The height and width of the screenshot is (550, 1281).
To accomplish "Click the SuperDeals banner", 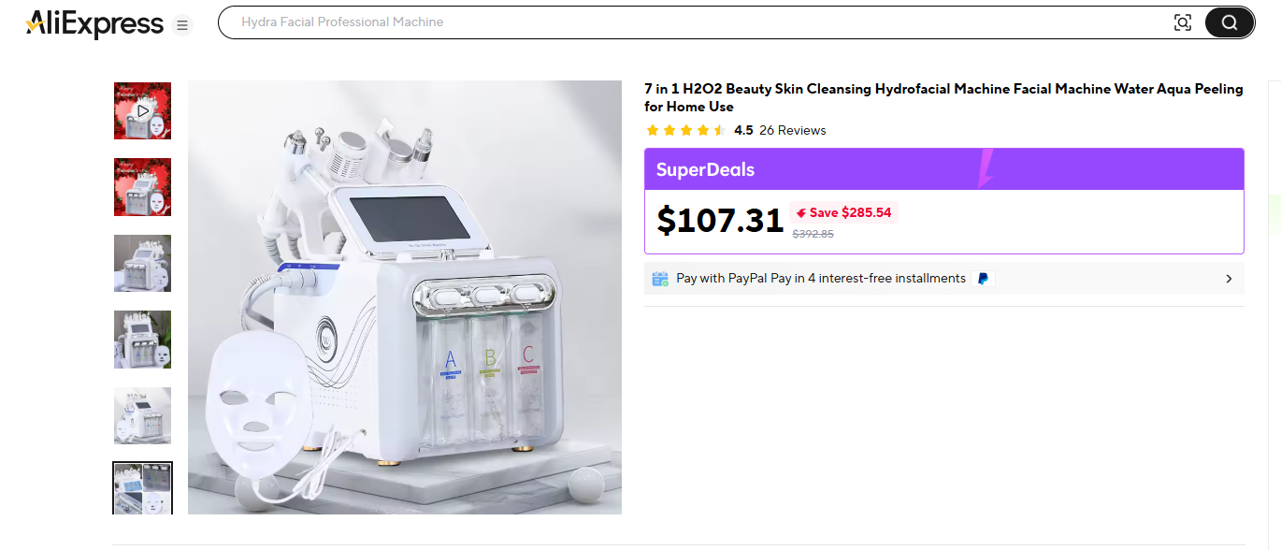I will (943, 169).
